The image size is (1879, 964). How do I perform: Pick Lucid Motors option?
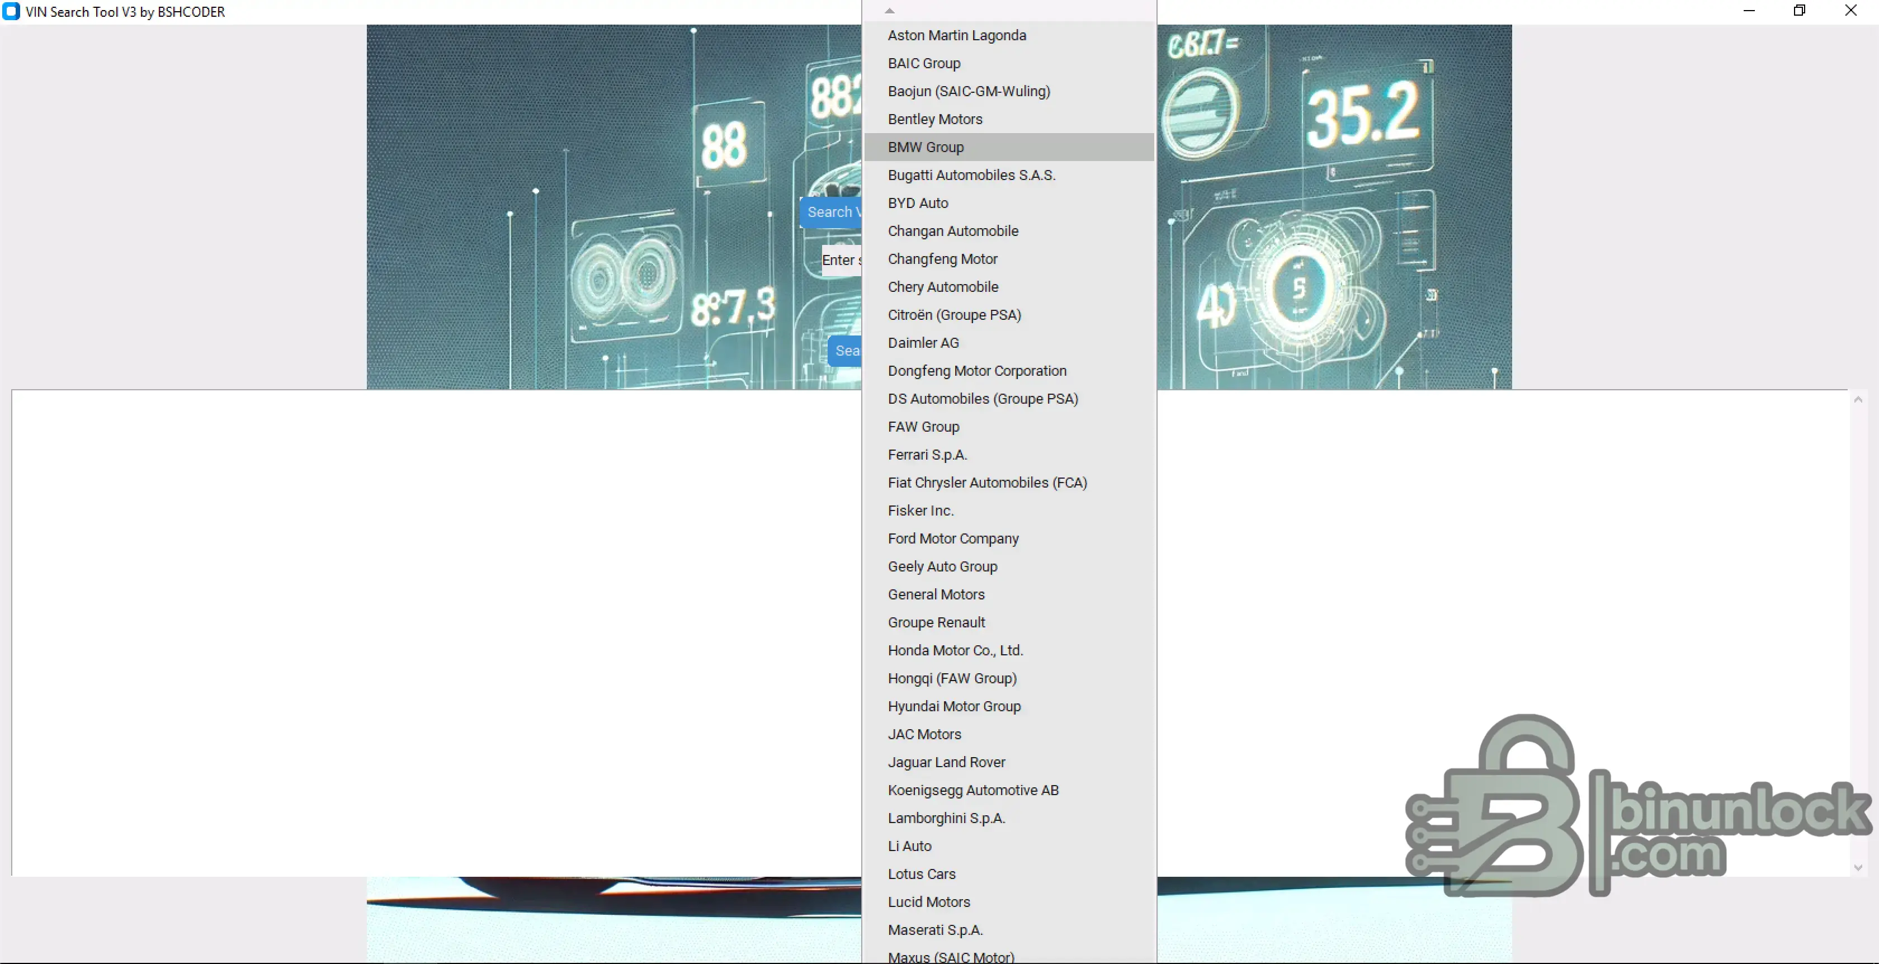1009,902
